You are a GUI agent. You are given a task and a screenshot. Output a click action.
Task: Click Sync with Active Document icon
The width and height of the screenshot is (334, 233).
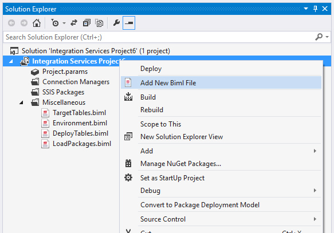[x=74, y=23]
